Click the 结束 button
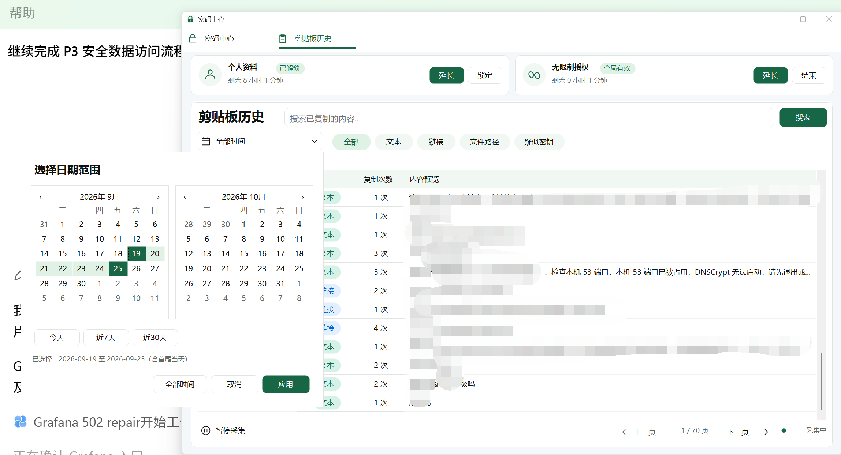The image size is (841, 455). [x=809, y=75]
